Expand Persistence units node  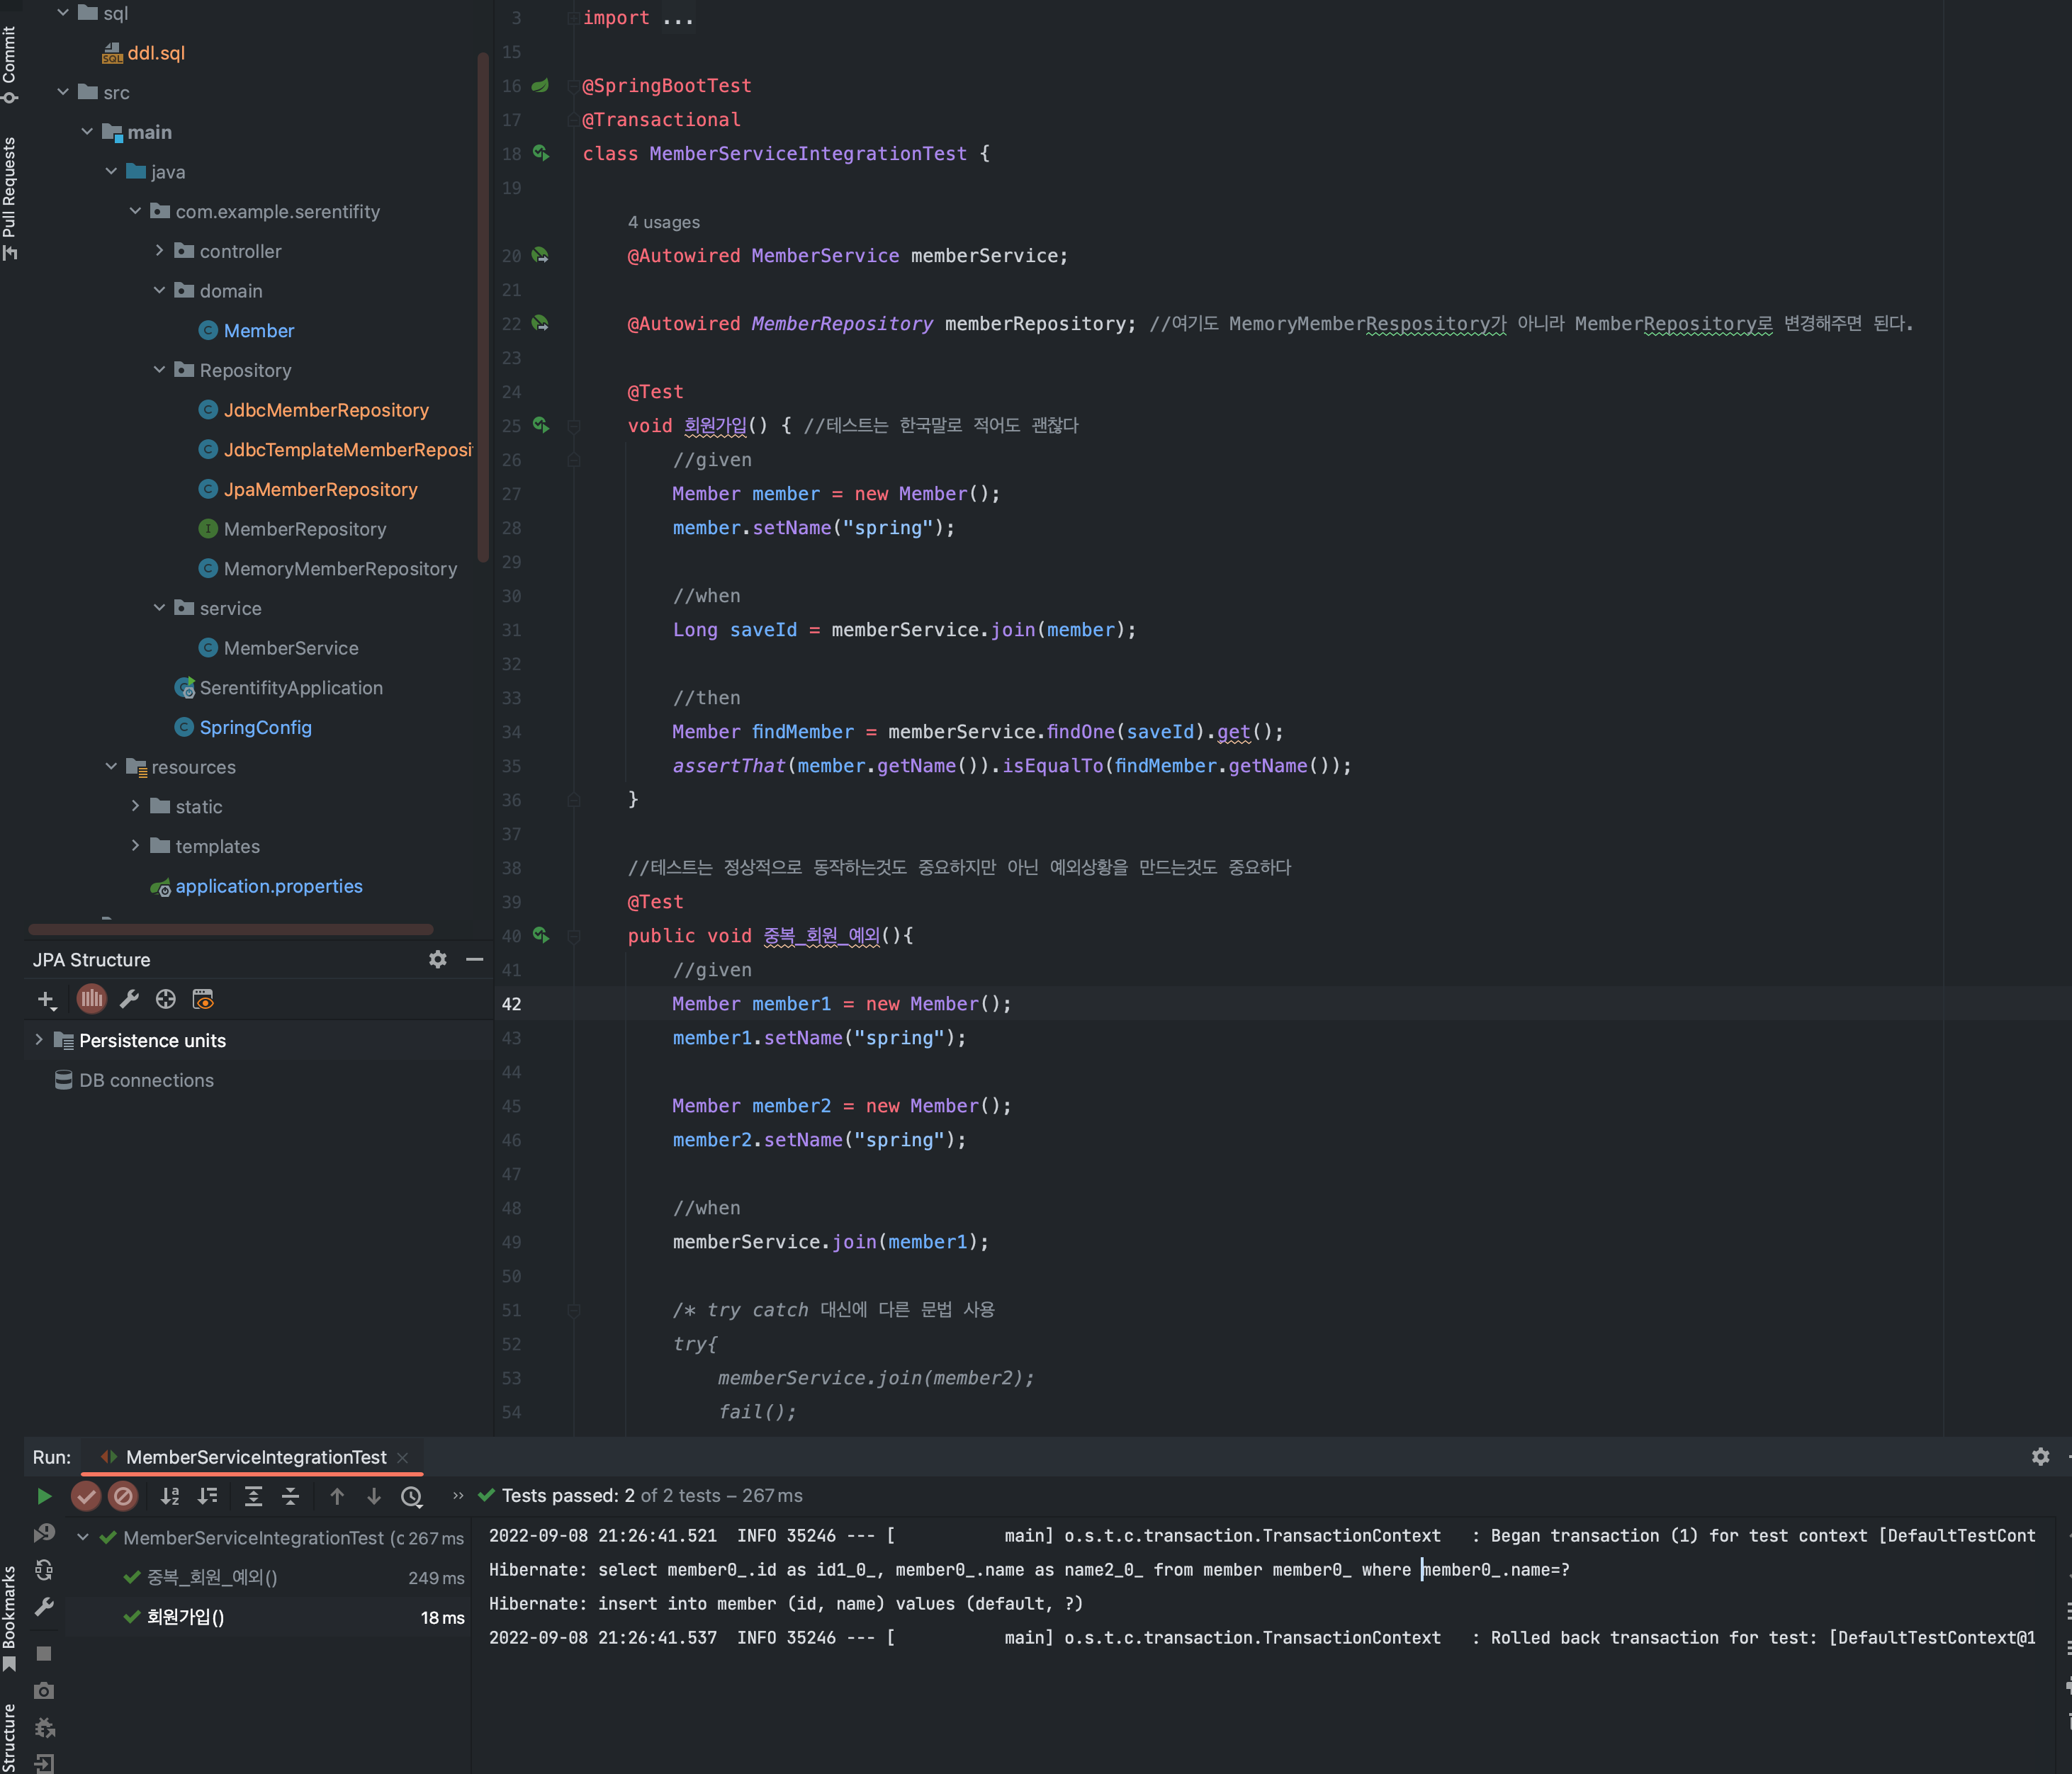[x=39, y=1040]
